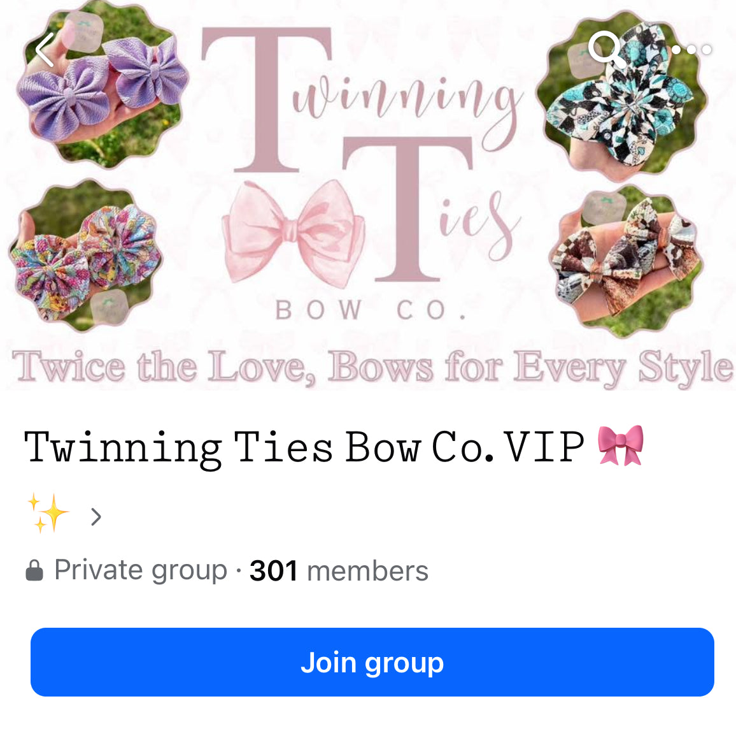Viewport: 736px width, 752px height.
Task: Tap the pink bow emoji in the title
Action: [x=621, y=445]
